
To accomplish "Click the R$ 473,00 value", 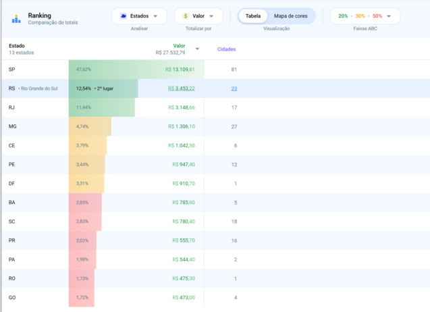I will point(184,297).
